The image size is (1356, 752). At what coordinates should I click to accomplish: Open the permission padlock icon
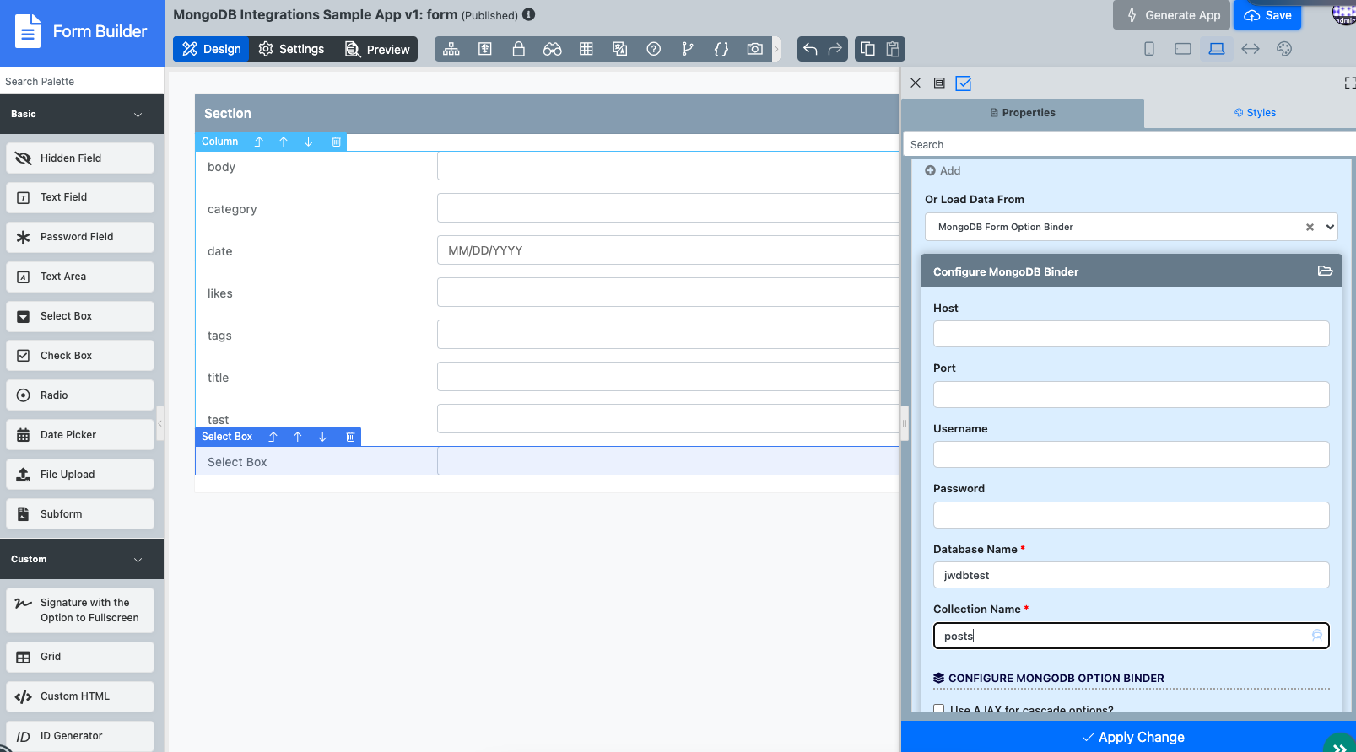pos(519,49)
